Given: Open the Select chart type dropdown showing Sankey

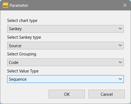Looking at the screenshot, I should point(65,29).
